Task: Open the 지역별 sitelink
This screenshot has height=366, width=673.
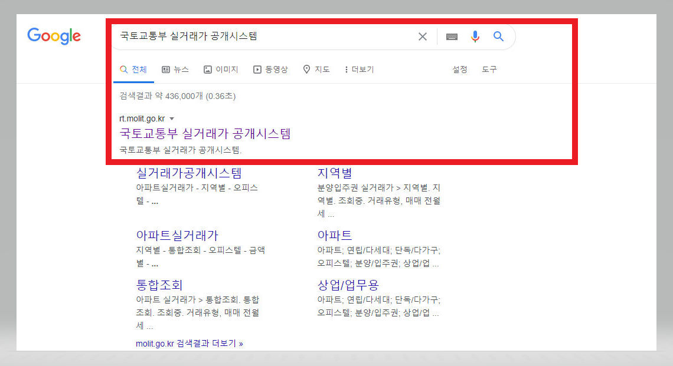Action: pos(335,173)
